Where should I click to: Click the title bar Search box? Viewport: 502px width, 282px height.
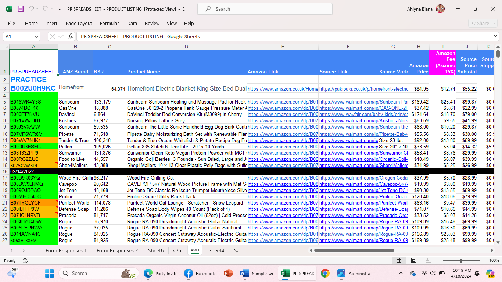point(265,9)
